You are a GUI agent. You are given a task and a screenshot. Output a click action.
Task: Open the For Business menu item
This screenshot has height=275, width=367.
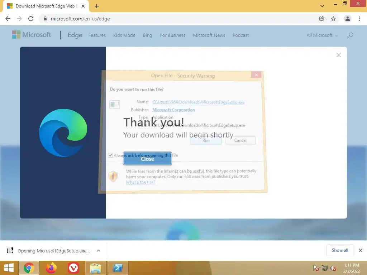[x=172, y=35]
